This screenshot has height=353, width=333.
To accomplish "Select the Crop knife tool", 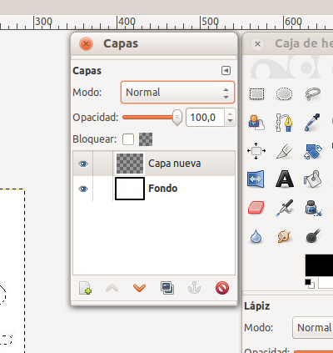I will 285,151.
